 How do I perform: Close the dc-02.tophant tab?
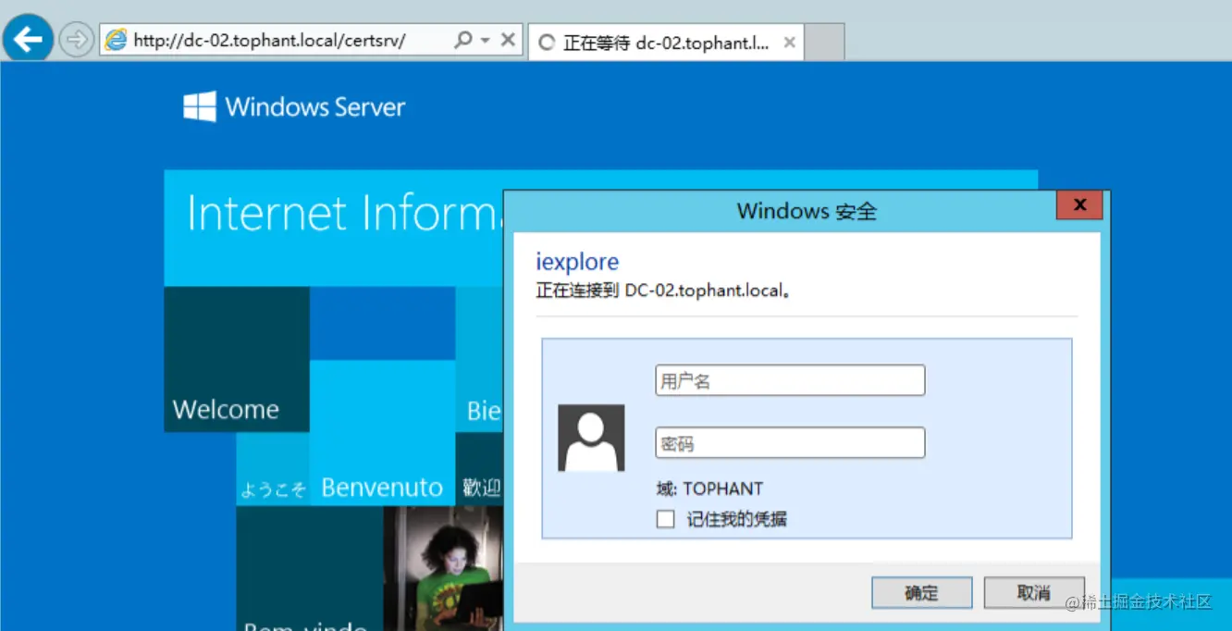(x=789, y=43)
